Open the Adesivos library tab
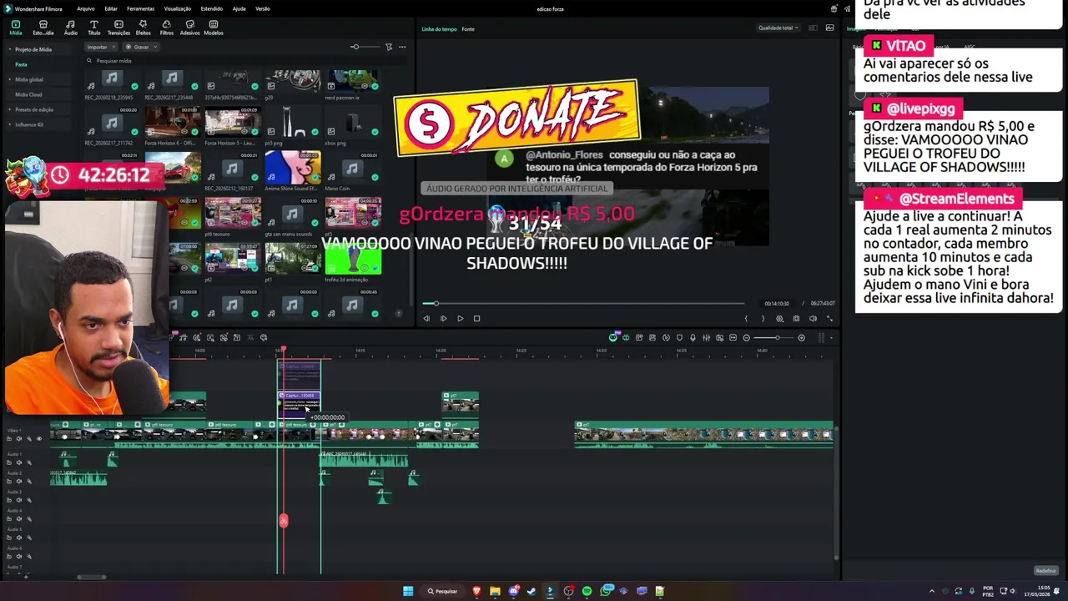Image resolution: width=1068 pixels, height=601 pixels. point(189,28)
